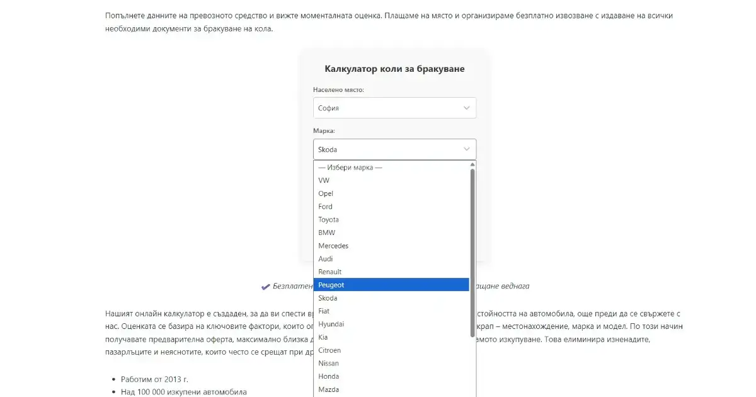The image size is (756, 397).
Task: Click the bullet text Работим от 2013 г.
Action: point(154,379)
